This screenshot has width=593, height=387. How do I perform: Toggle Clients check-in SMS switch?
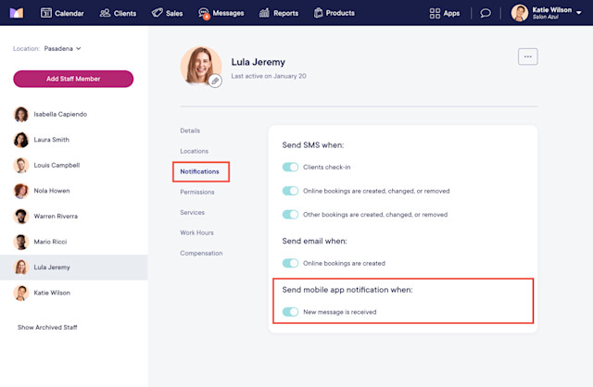pyautogui.click(x=290, y=167)
